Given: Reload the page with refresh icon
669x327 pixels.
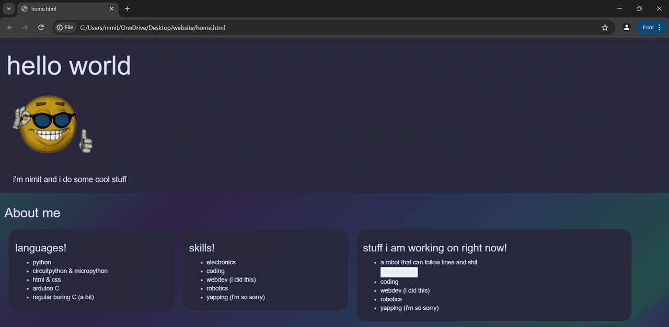Looking at the screenshot, I should pyautogui.click(x=41, y=27).
